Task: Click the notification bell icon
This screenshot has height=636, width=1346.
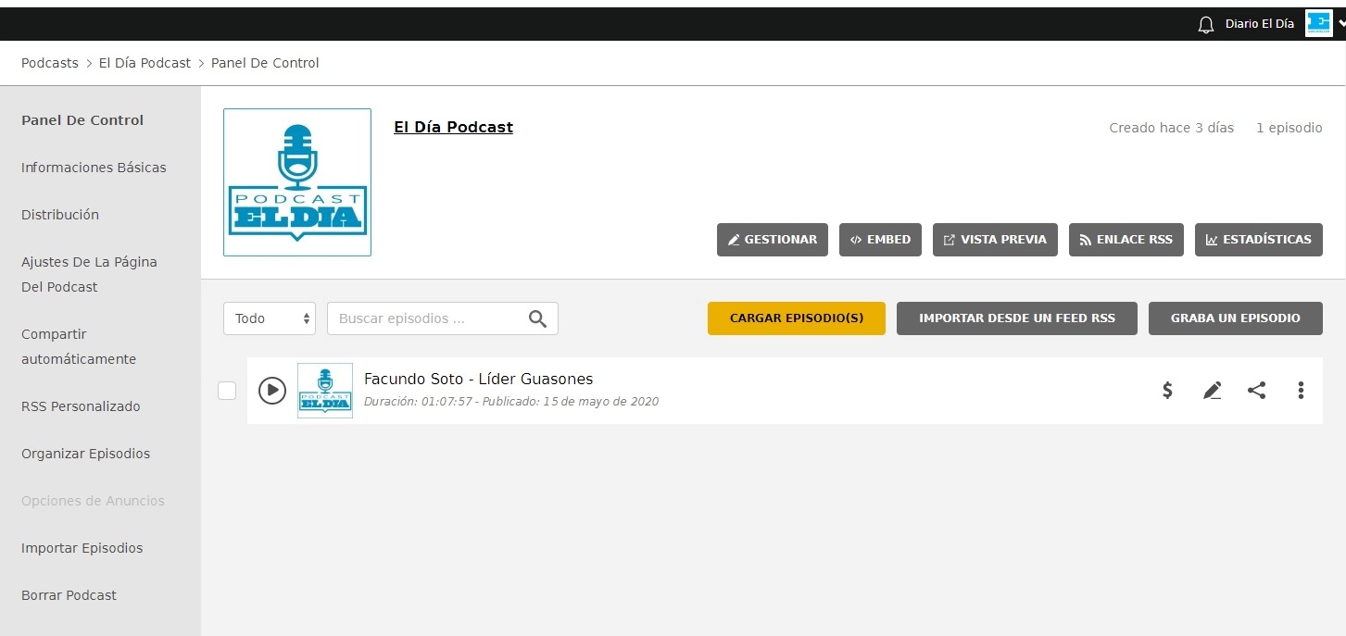Action: point(1206,25)
